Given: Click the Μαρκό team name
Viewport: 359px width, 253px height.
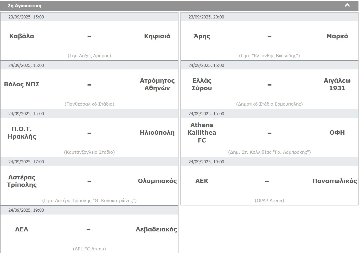Looking at the screenshot, I should 337,36.
